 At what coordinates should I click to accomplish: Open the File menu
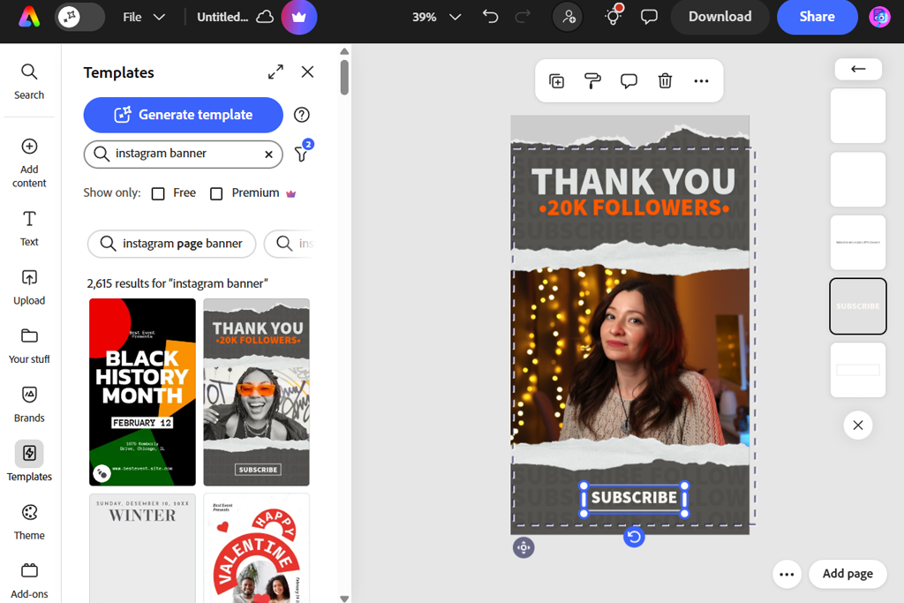132,18
